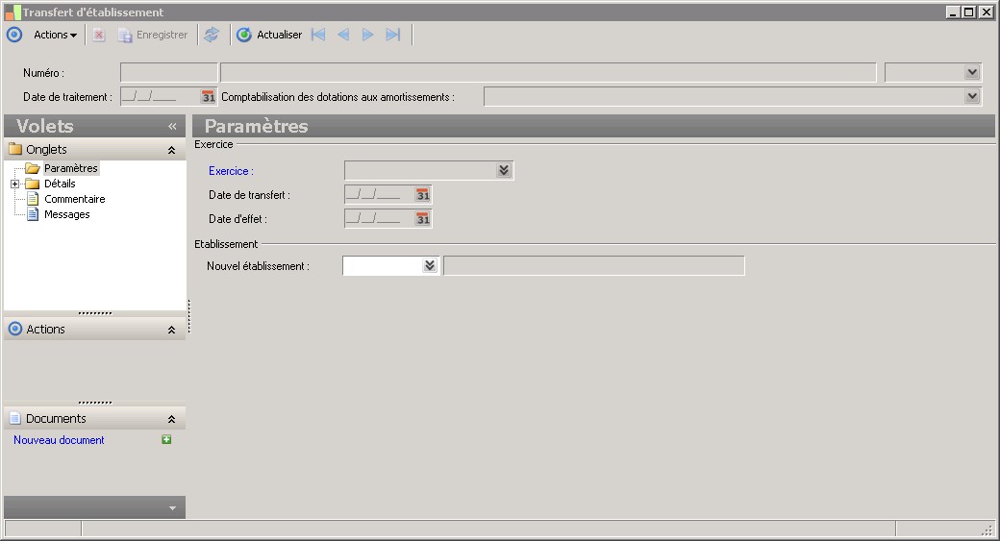Open Comptabilisation des dotations aux amortissements dropdown
The height and width of the screenshot is (541, 1000).
pos(972,97)
